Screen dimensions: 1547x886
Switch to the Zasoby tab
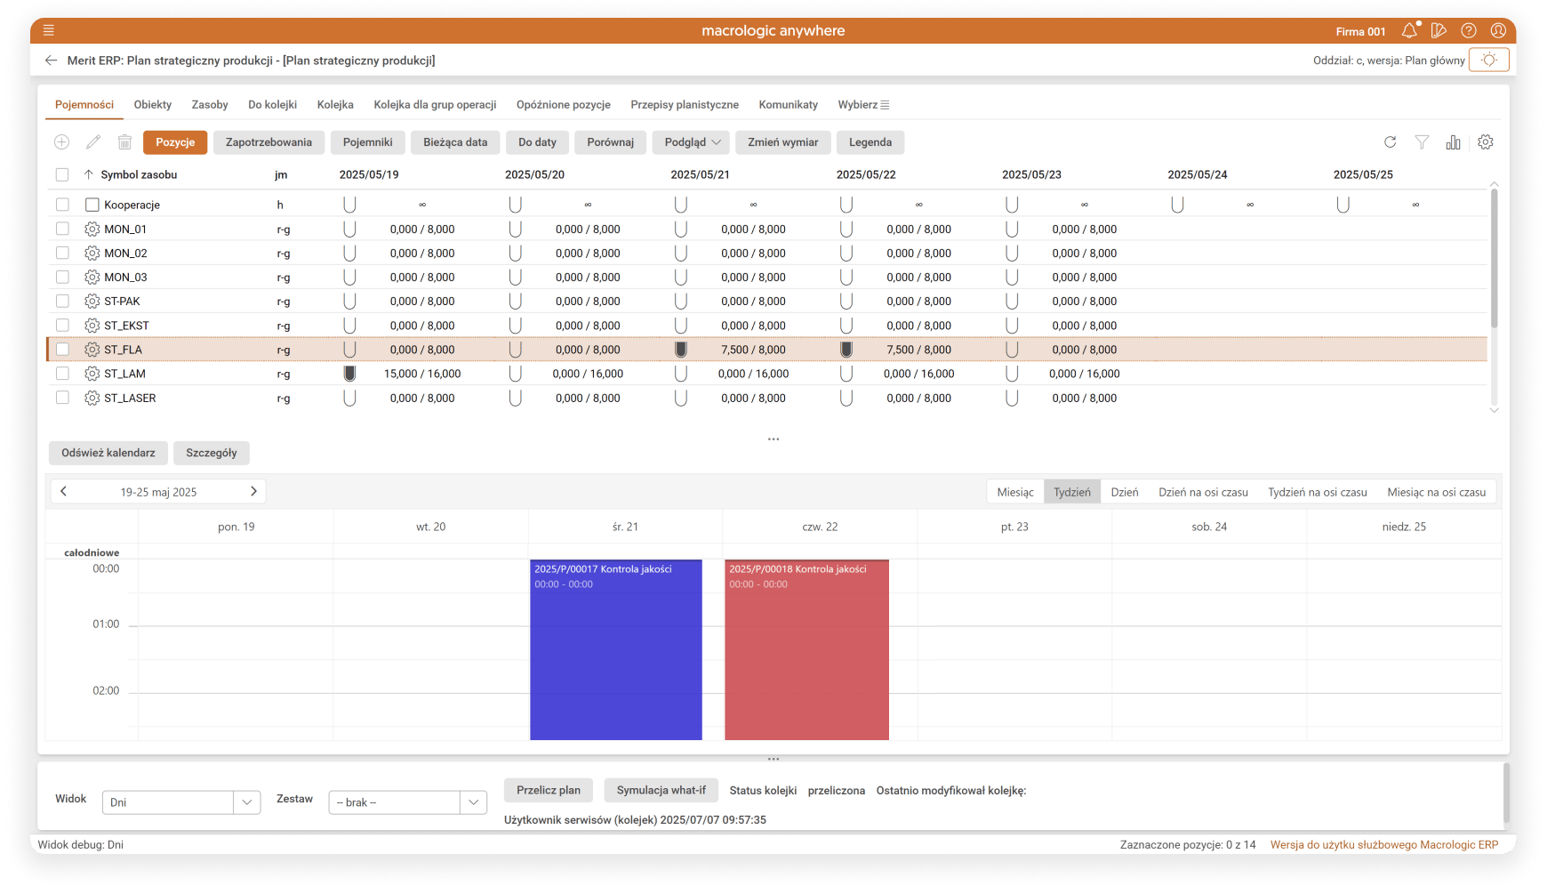(210, 104)
